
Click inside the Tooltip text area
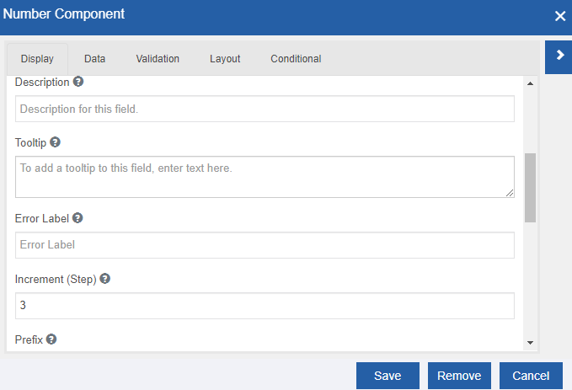(265, 177)
